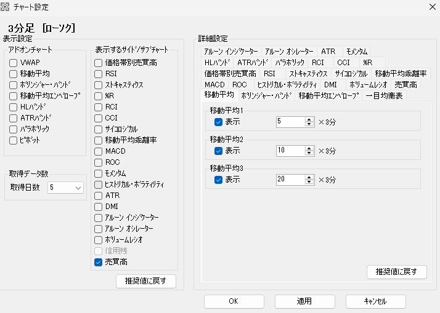Uncheck the 売買高 sub-chart checkbox
Viewport: 440px width, 313px height.
pos(99,262)
